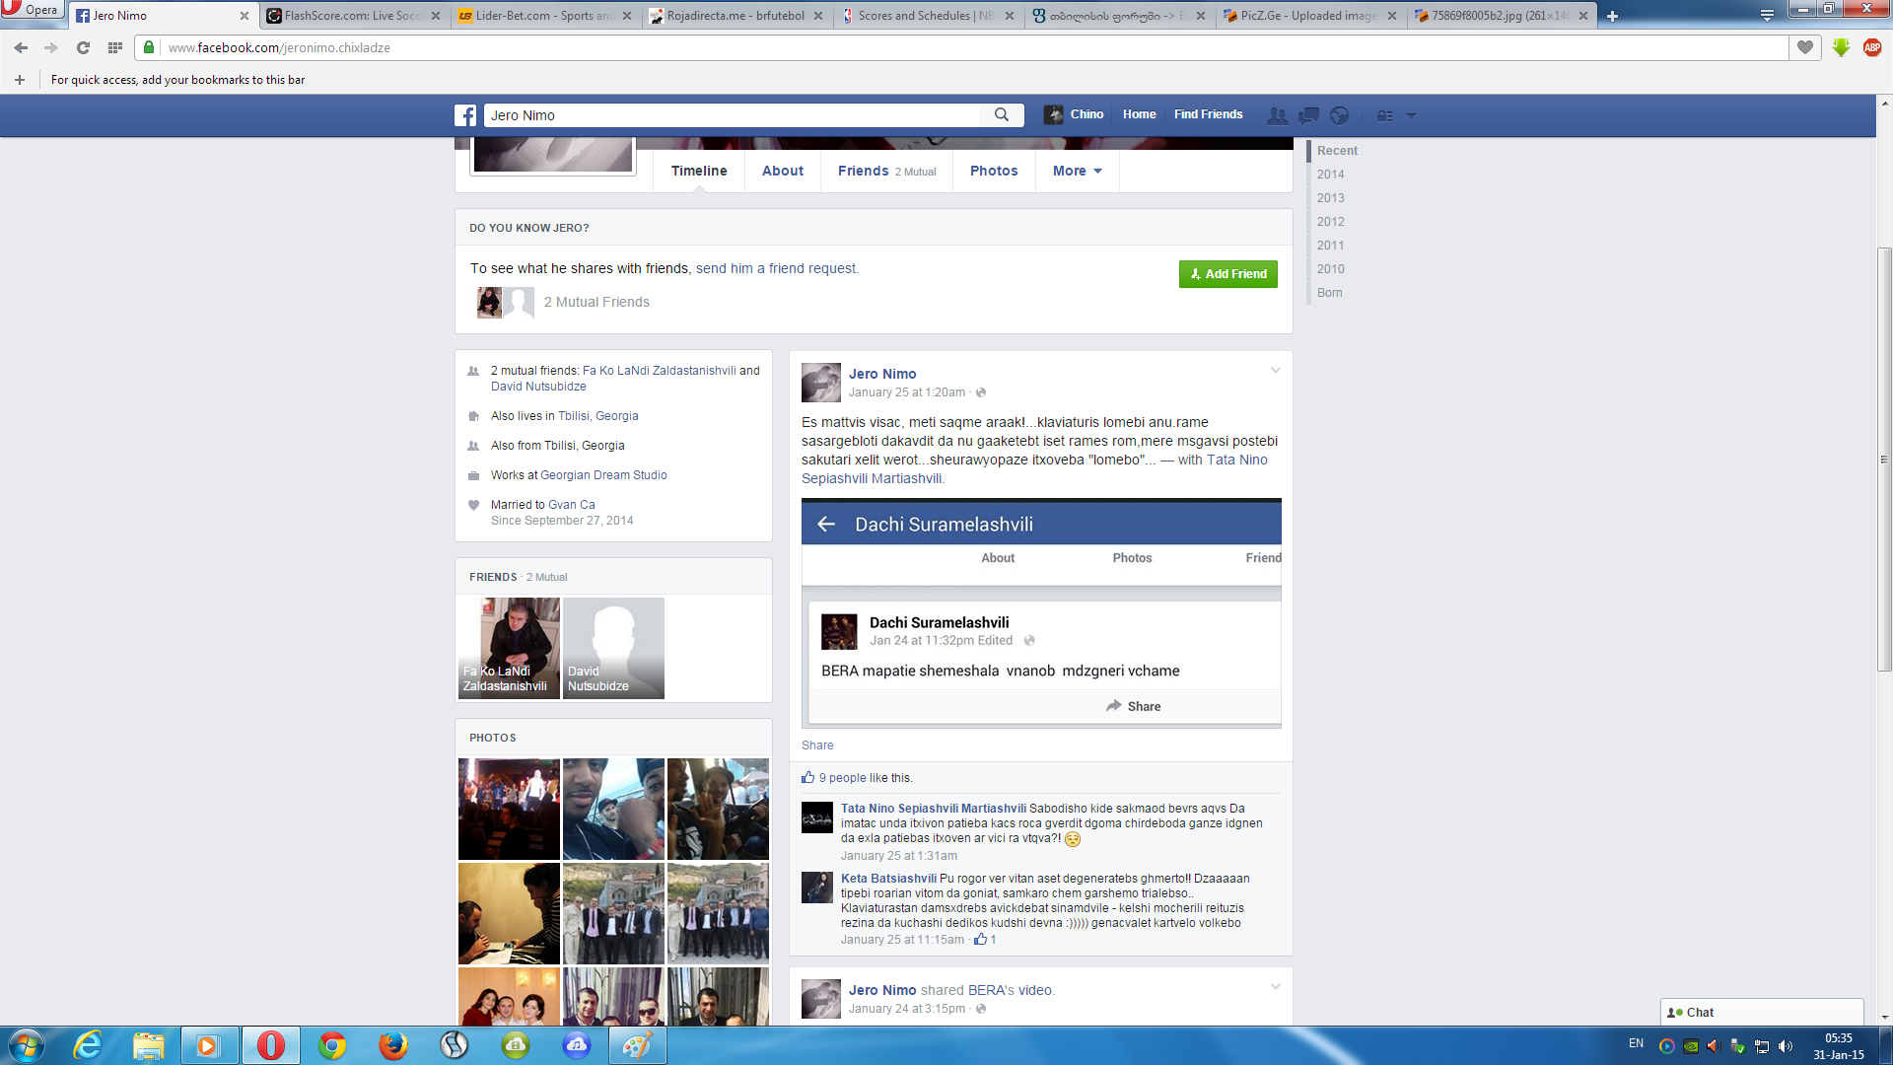Like Keta Batsiashvili's comment thumb icon
The width and height of the screenshot is (1893, 1065).
pyautogui.click(x=980, y=940)
